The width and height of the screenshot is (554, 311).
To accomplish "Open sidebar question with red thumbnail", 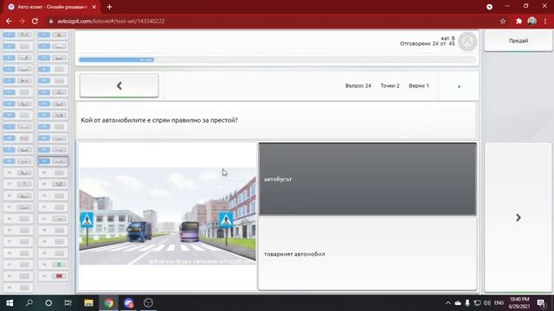I will (x=53, y=276).
